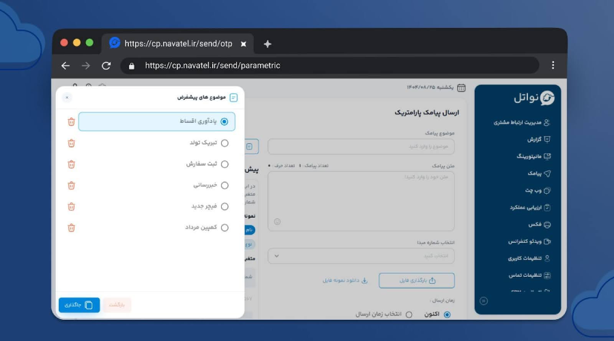The image size is (614, 341).
Task: Click the date text یکشنبه ۱۴۰۴/۰۸/۲۵
Action: click(430, 87)
